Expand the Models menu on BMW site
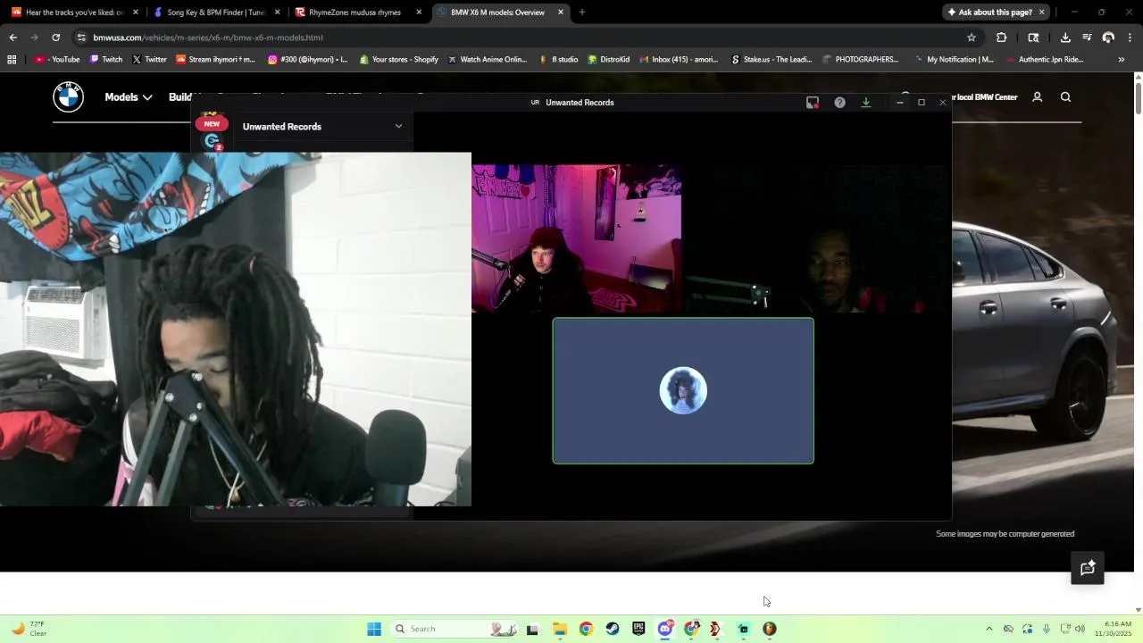Viewport: 1143px width, 643px height. click(128, 96)
